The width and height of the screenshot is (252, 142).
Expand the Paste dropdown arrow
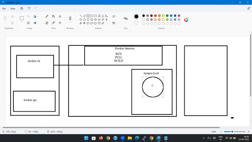click(5, 22)
